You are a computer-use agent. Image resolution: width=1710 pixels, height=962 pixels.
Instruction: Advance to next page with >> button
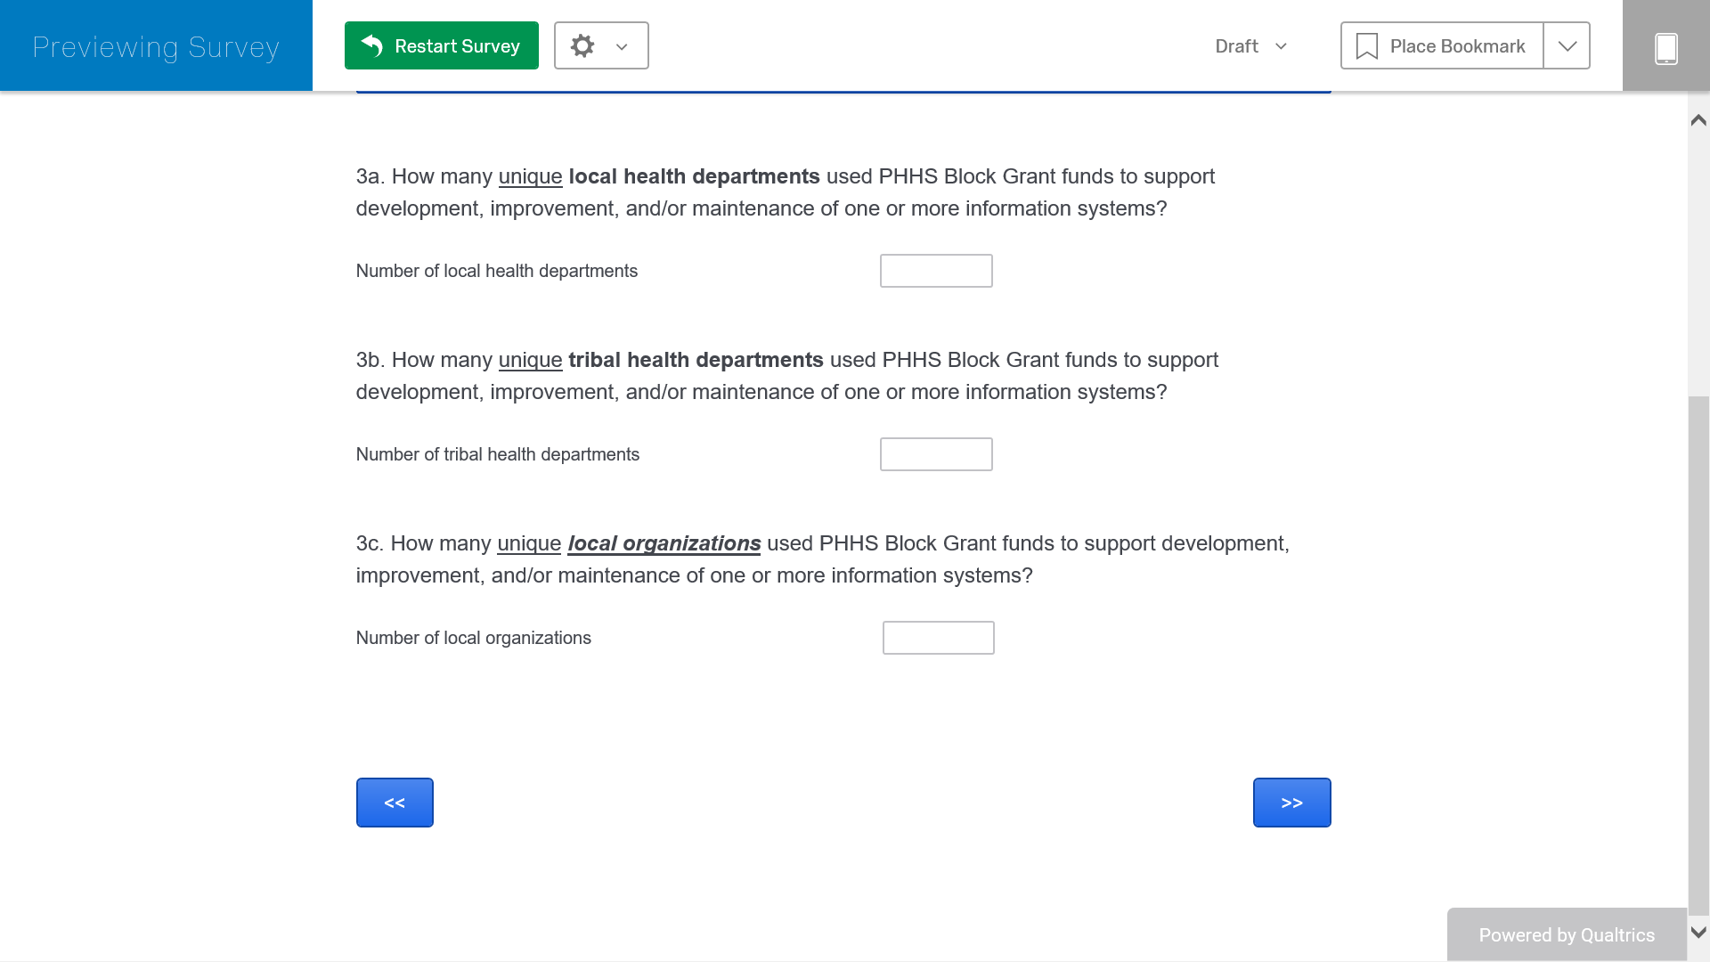1291,803
